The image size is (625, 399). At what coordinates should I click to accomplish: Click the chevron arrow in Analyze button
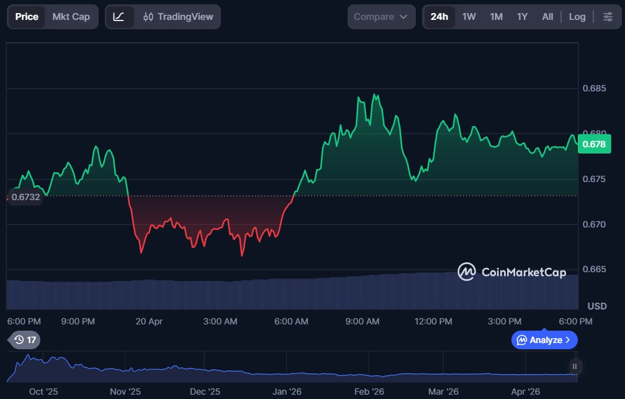tap(568, 340)
